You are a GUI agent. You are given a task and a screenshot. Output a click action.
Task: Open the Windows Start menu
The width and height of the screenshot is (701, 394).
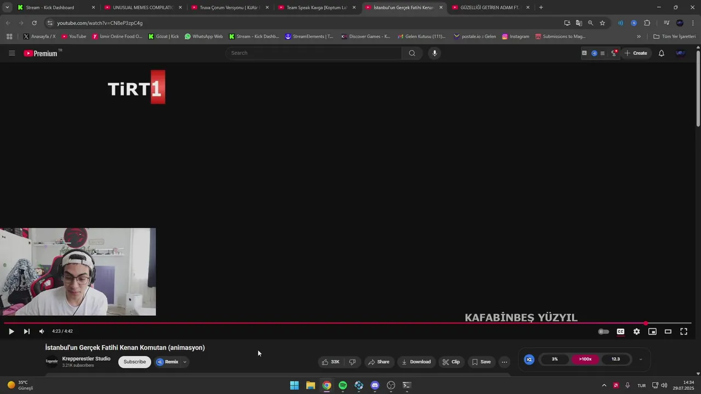point(294,385)
